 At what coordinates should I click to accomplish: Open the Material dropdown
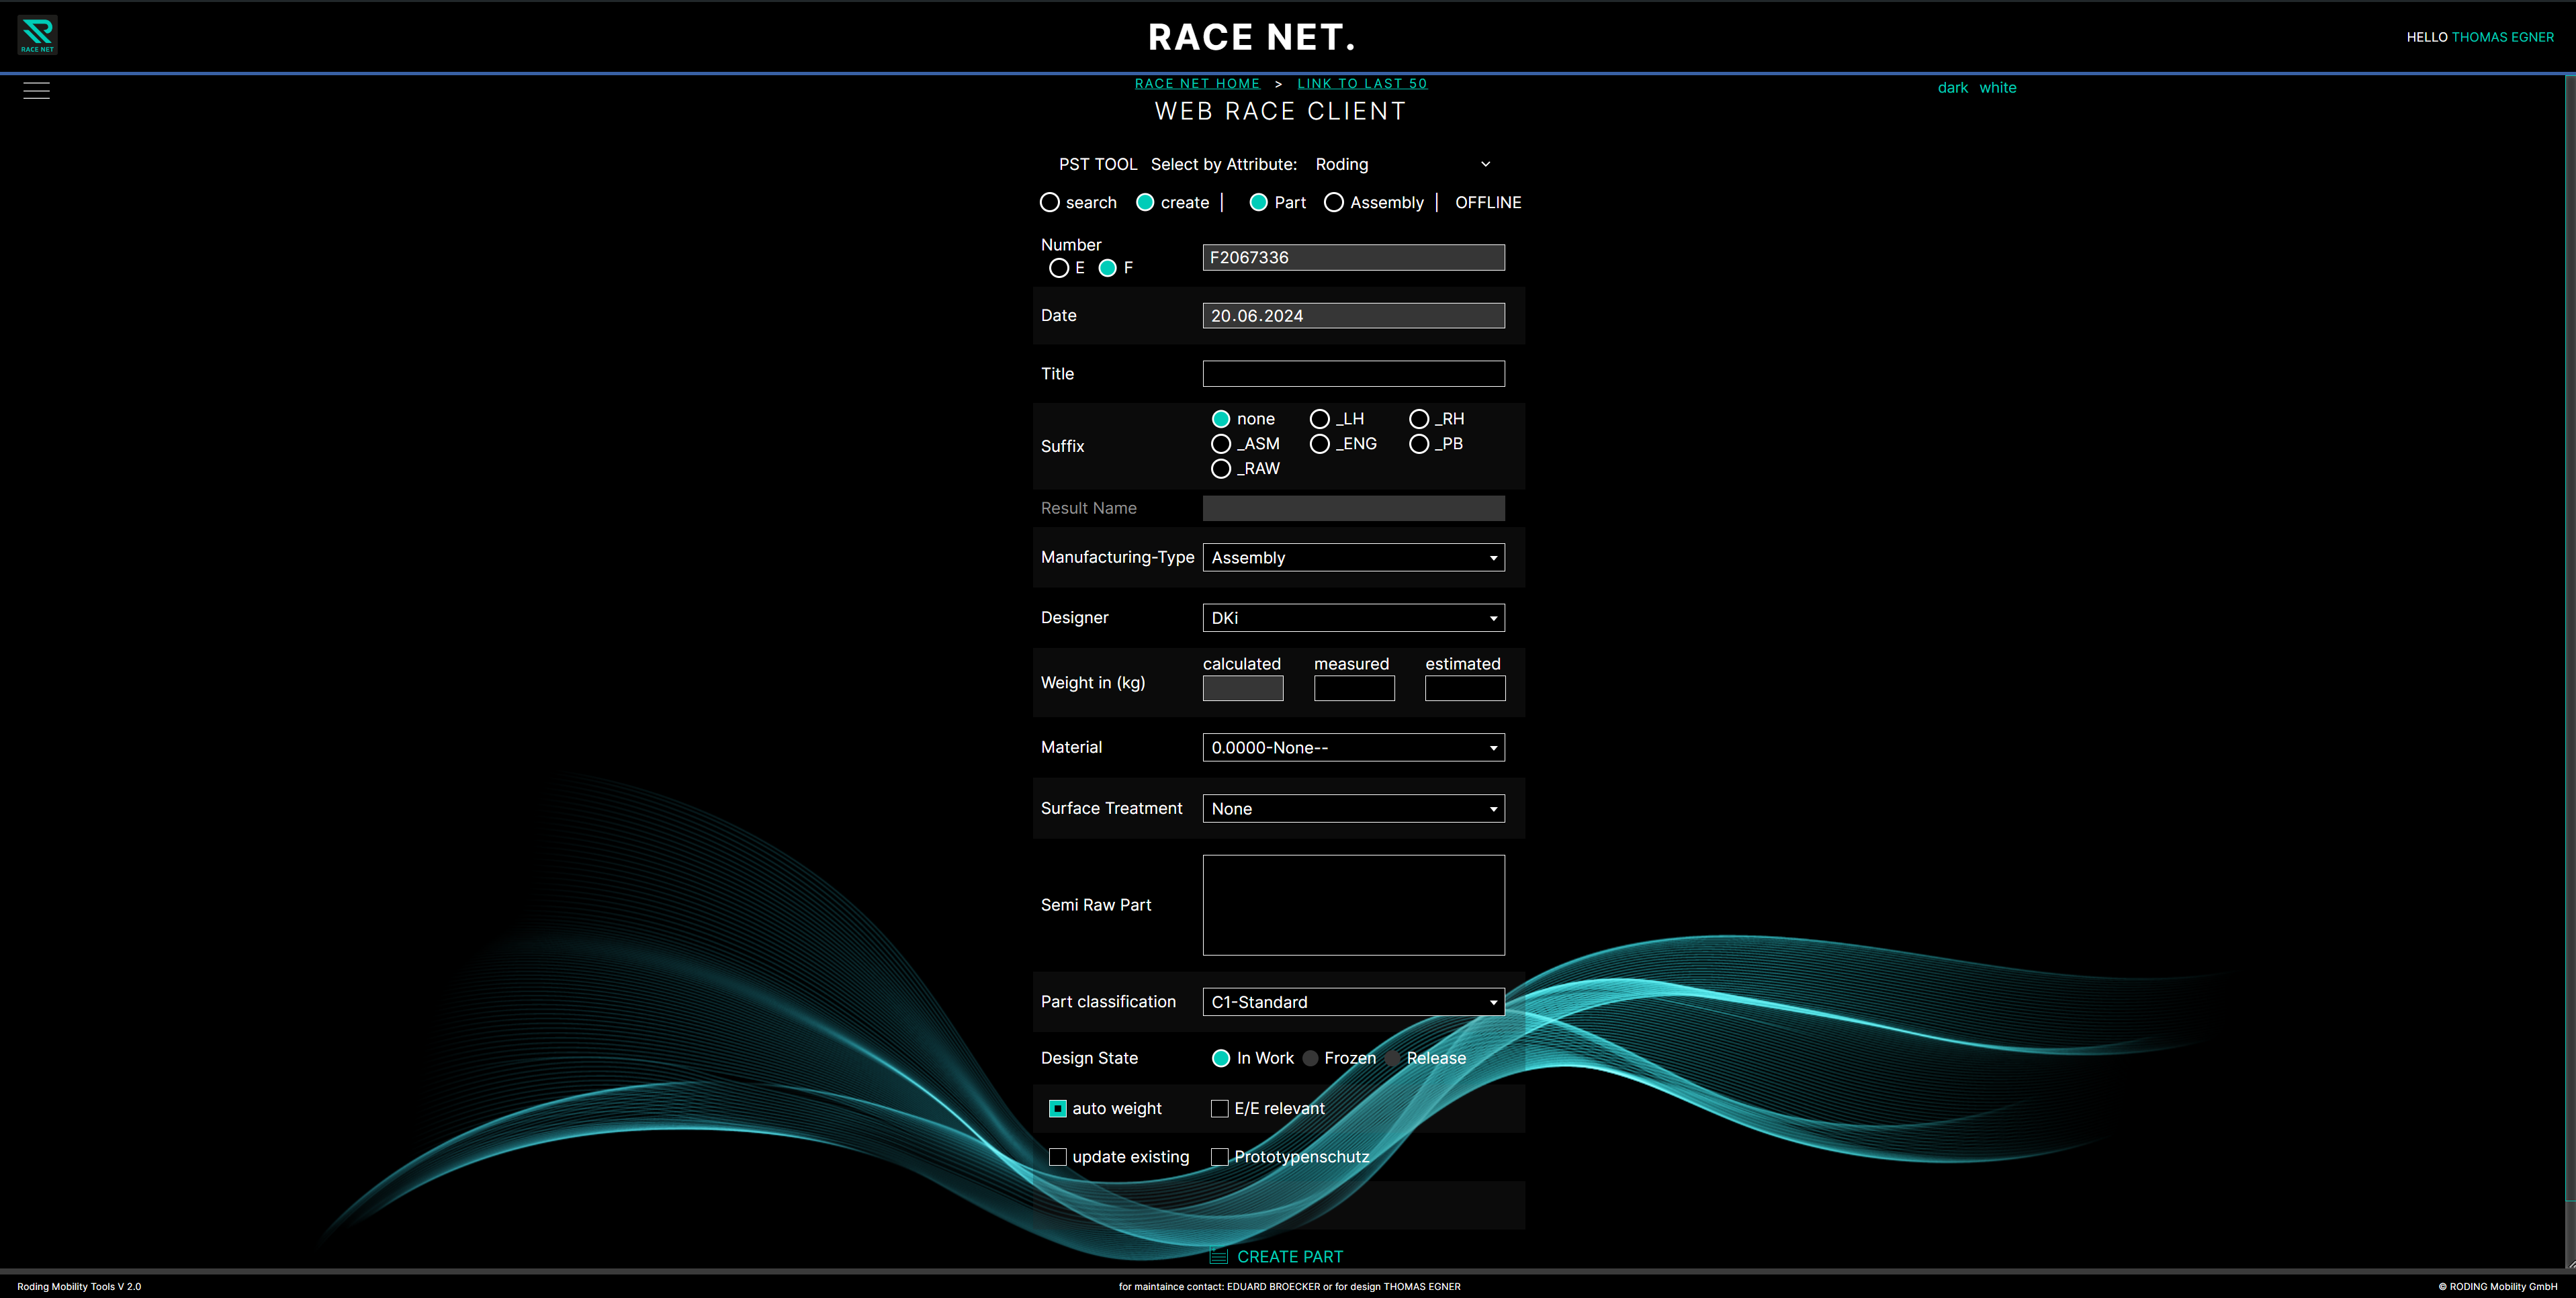(x=1353, y=747)
